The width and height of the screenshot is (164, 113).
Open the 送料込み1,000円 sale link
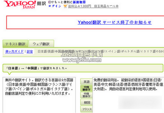pos(93,6)
